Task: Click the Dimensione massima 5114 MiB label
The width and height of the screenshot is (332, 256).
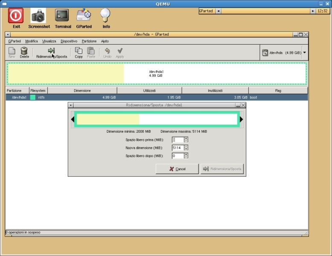Action: tap(184, 131)
